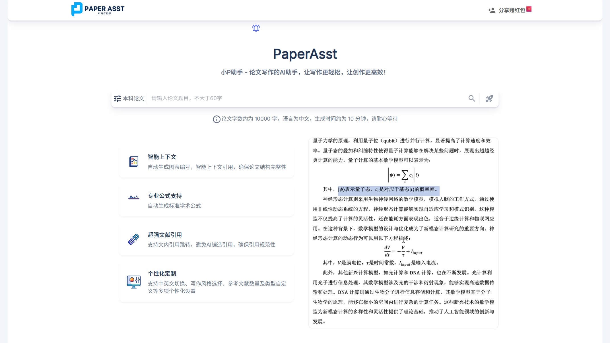Select the 智能上下文 feature card
This screenshot has width=610, height=343.
[x=207, y=161]
